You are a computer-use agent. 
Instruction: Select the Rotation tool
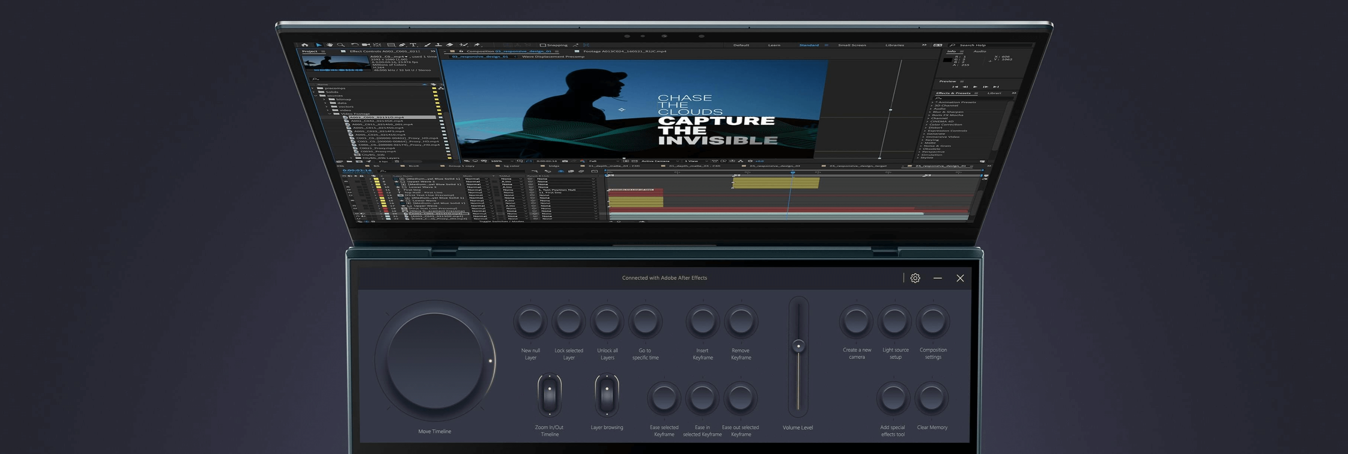click(x=355, y=45)
